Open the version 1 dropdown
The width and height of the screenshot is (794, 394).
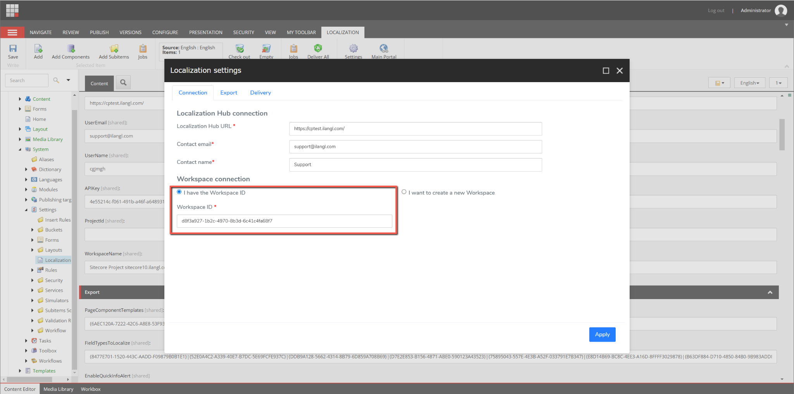(778, 83)
